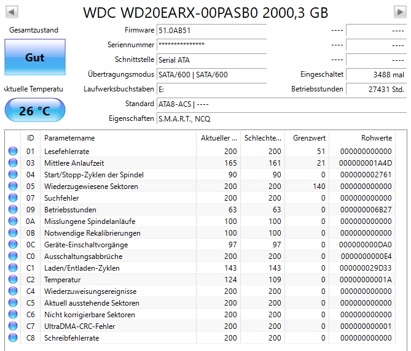Viewport: 411px width, 351px height.
Task: Select the Wiederzugewiesene Sektoren parameter name
Action: coord(91,187)
